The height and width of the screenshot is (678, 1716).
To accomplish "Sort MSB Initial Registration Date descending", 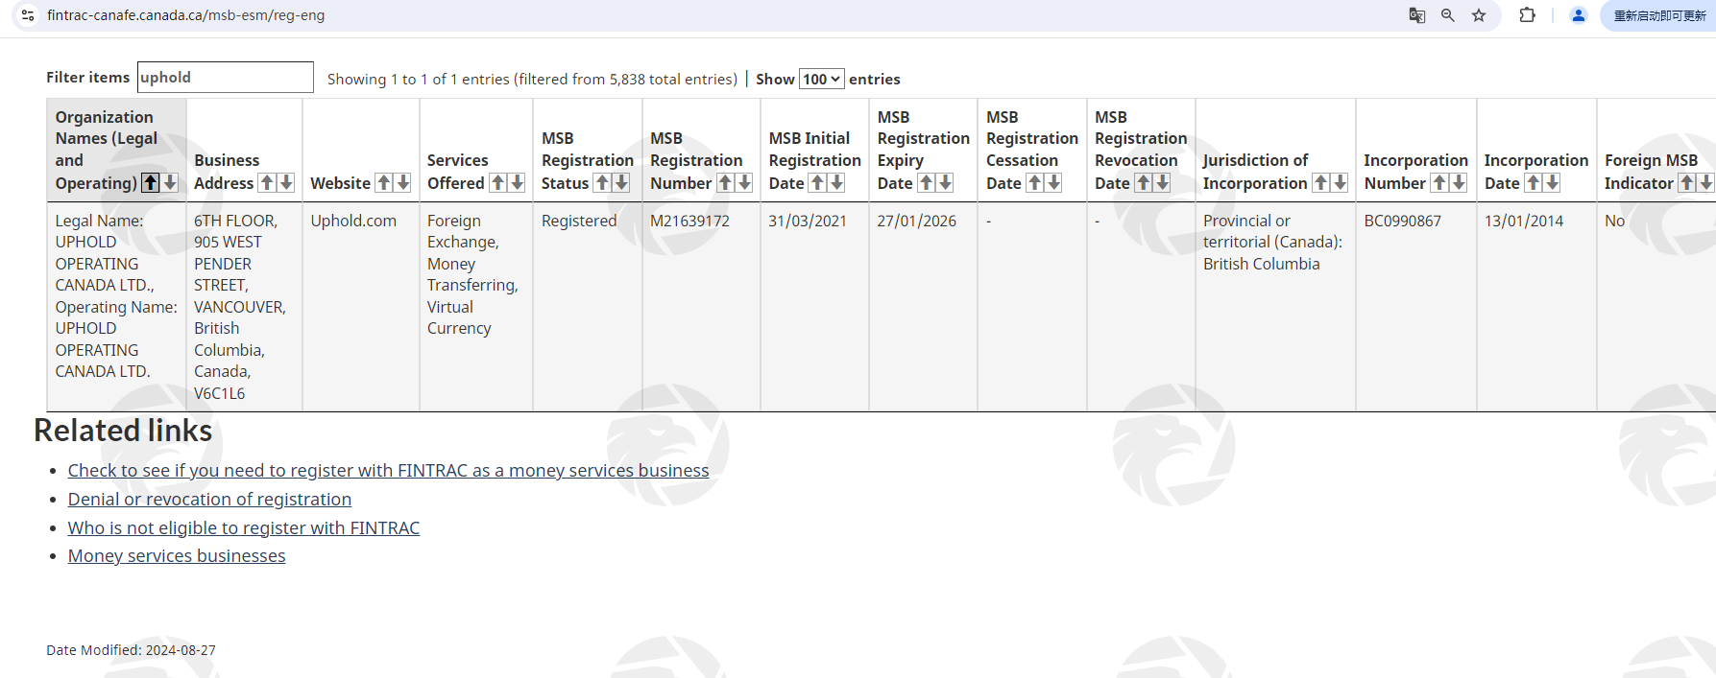I will (836, 182).
